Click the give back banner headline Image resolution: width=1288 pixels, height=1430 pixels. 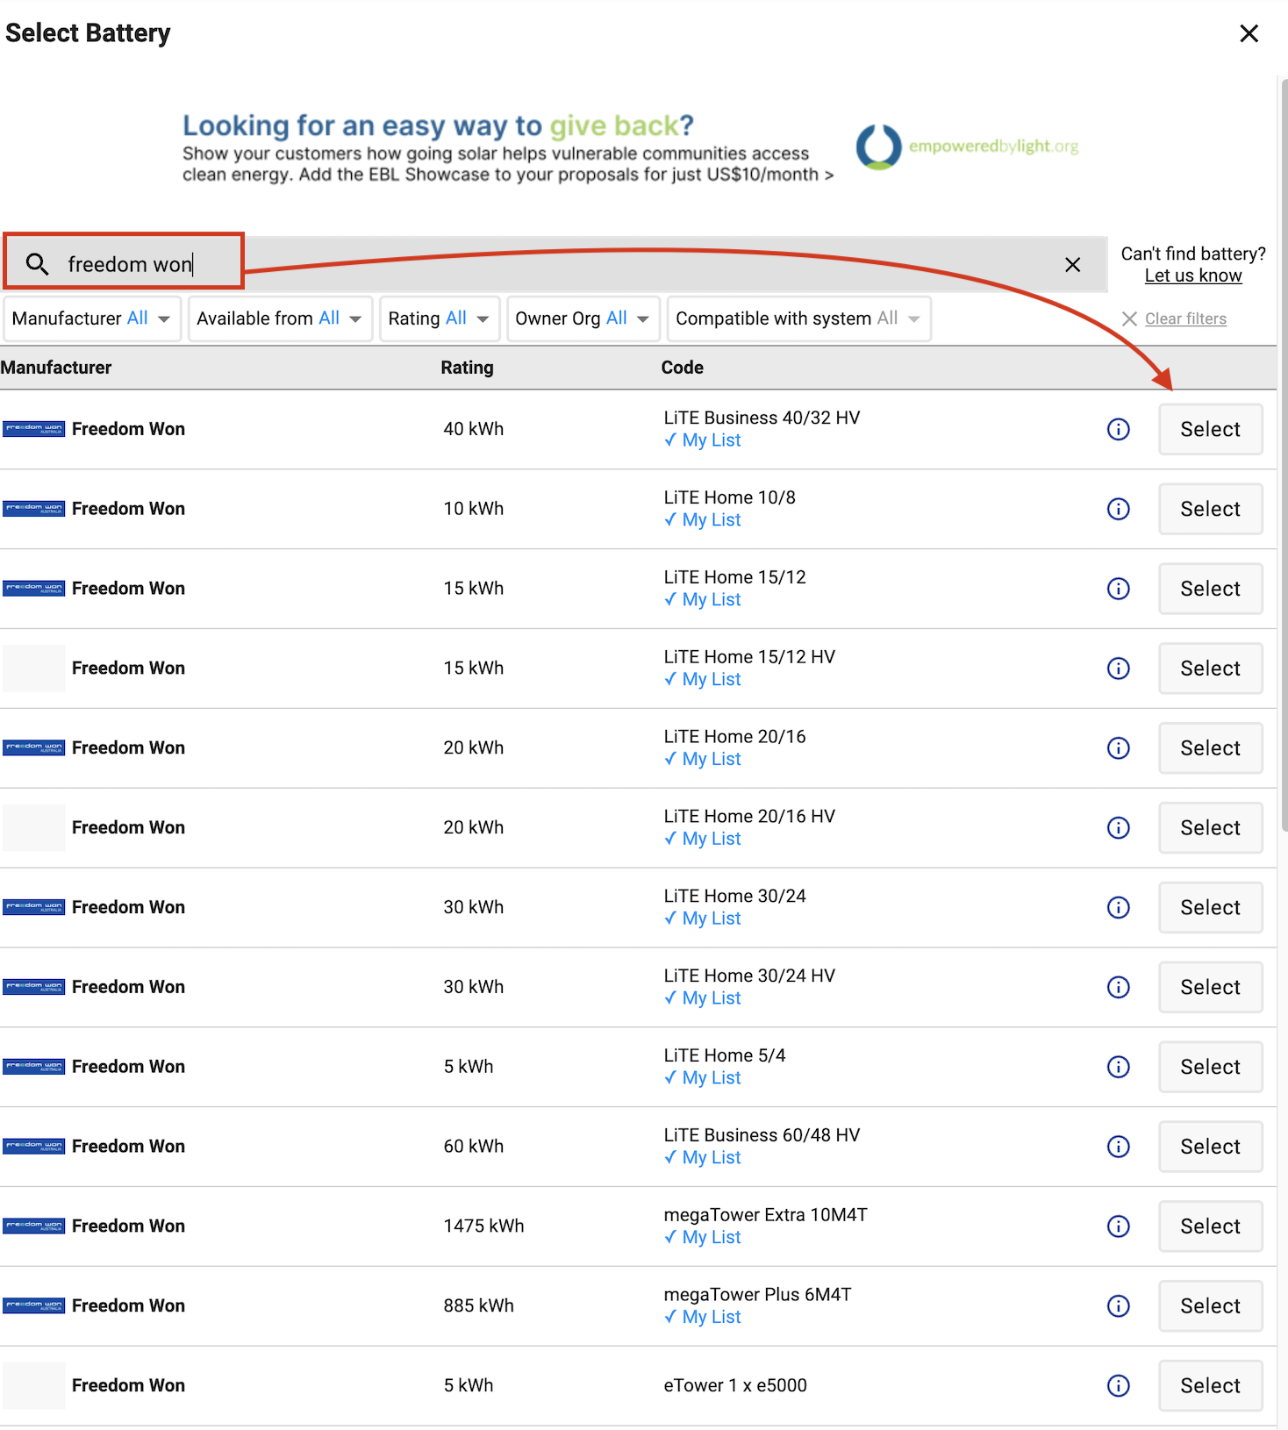[438, 125]
